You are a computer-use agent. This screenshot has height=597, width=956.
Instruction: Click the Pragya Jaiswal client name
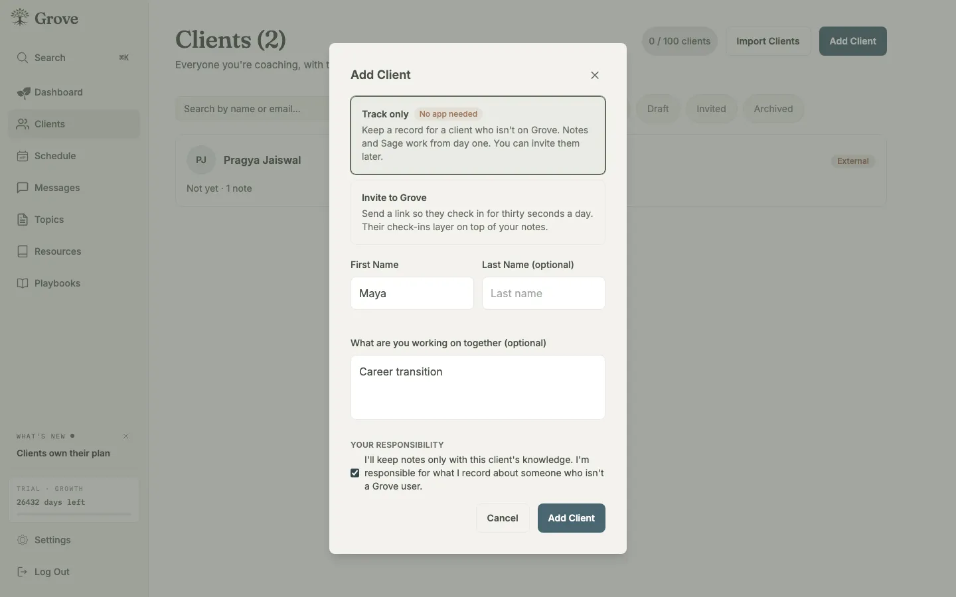262,160
